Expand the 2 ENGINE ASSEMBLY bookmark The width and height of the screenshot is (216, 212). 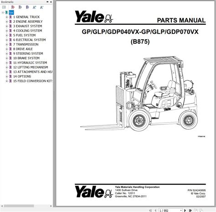tap(6, 21)
